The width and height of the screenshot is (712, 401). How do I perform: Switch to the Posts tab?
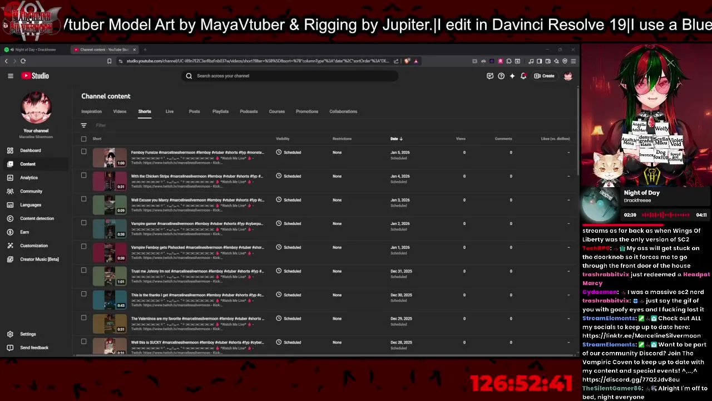coord(194,111)
